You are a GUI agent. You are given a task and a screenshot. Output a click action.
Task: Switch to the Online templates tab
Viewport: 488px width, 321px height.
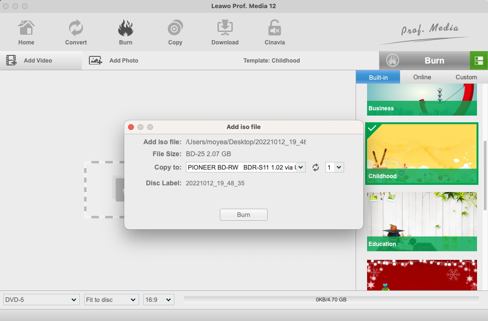click(422, 77)
